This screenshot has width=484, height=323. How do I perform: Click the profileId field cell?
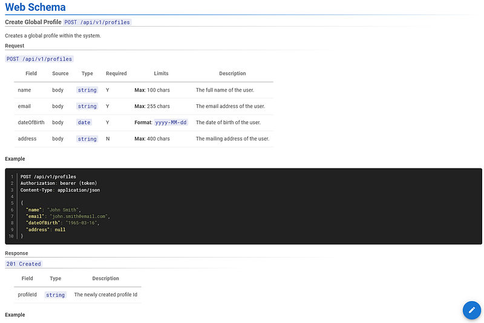point(27,295)
